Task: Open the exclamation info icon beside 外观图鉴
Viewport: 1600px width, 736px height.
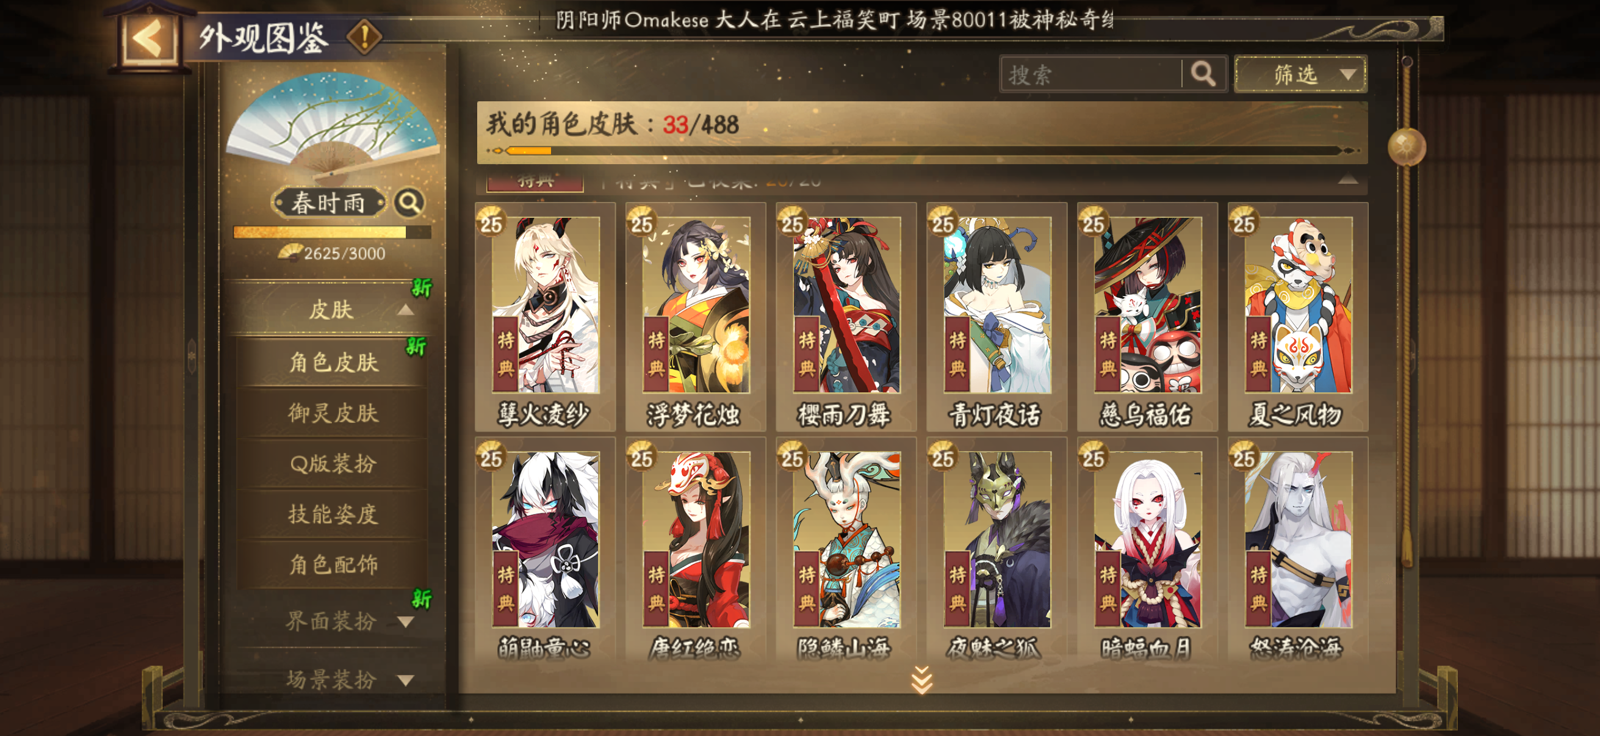Action: [x=364, y=37]
